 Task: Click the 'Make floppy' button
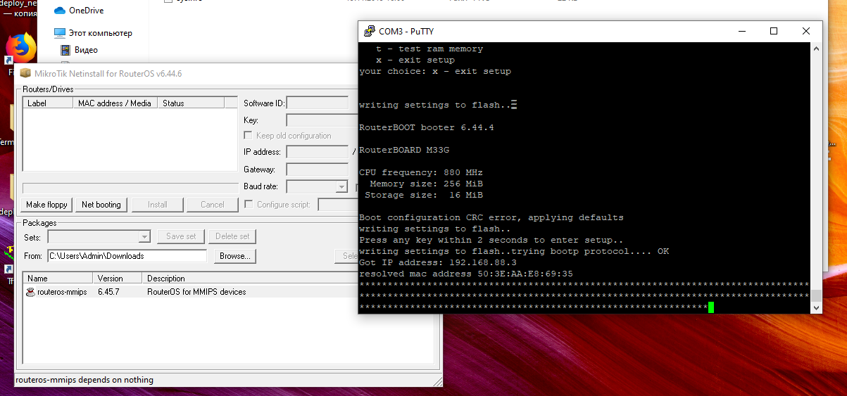[46, 205]
